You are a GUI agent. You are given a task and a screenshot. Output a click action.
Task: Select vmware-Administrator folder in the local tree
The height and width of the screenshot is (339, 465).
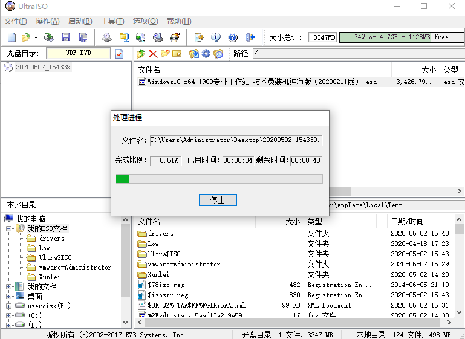(75, 267)
